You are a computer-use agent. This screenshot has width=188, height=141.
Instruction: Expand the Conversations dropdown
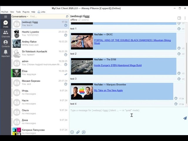[20, 16]
